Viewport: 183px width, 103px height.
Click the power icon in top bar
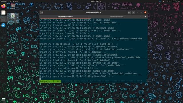(x=179, y=1)
